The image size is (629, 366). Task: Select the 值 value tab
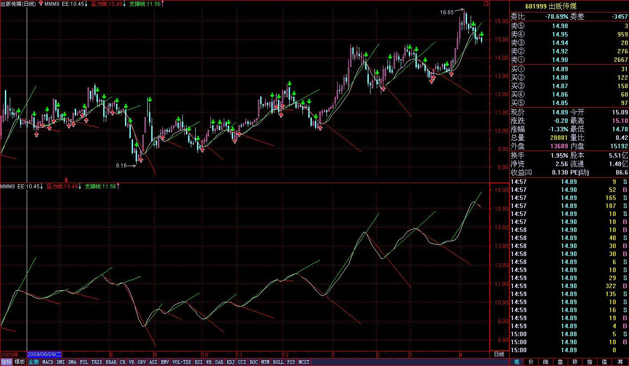605,362
